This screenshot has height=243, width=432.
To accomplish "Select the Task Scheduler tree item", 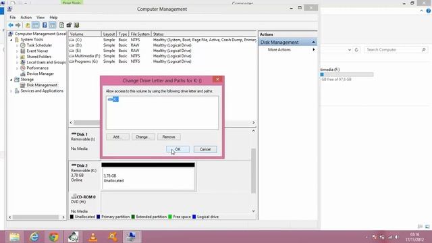I will point(39,45).
